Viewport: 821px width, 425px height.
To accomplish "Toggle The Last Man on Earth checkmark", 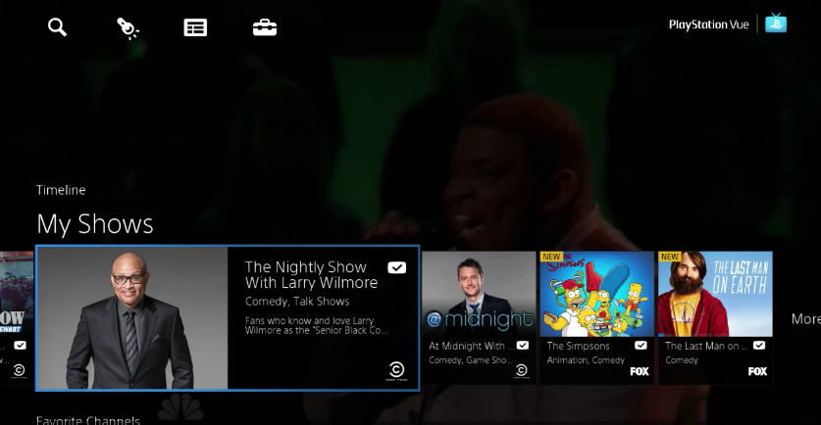I will click(758, 346).
